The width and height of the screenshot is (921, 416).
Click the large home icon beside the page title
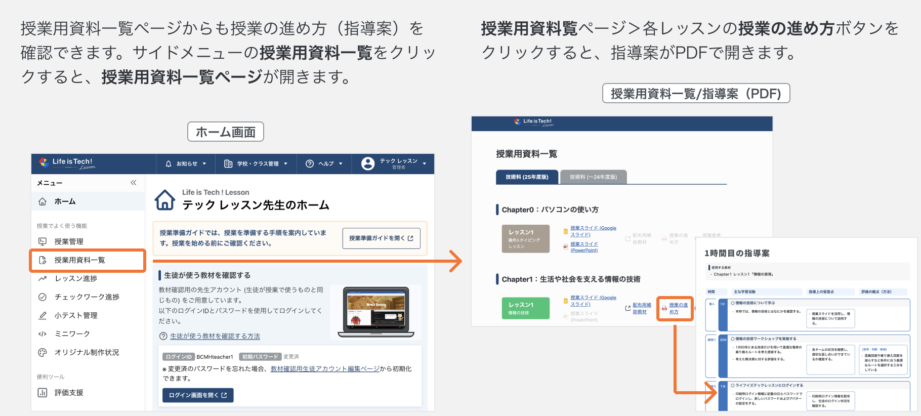[x=165, y=200]
